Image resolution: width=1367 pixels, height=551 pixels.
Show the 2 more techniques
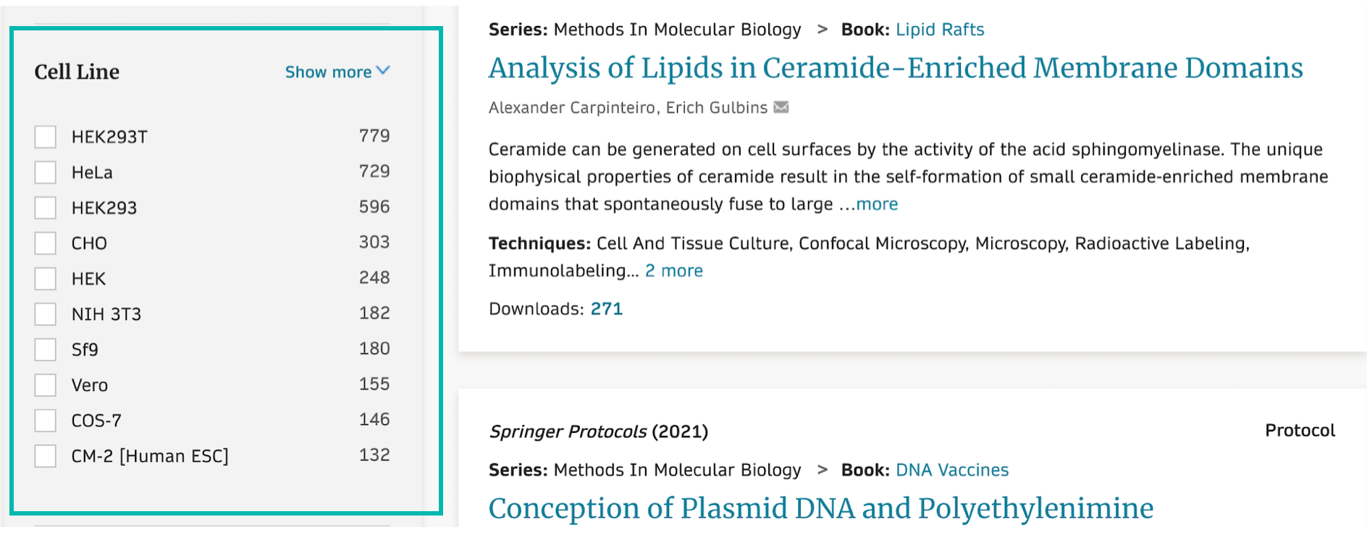click(673, 271)
